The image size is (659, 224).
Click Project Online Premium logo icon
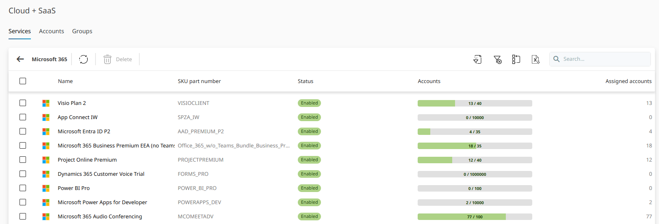point(46,160)
